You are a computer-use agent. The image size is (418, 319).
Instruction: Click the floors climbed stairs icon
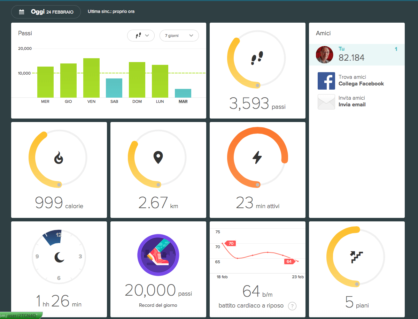356,257
